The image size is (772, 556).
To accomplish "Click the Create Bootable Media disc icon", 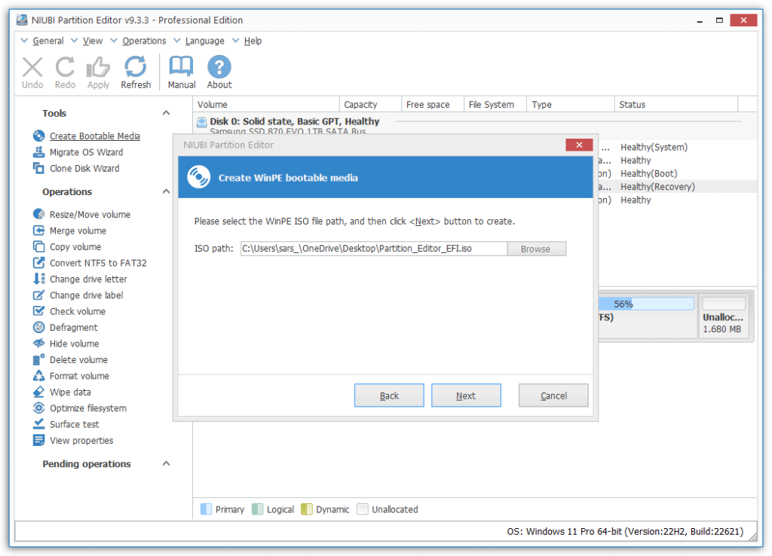I will point(39,136).
